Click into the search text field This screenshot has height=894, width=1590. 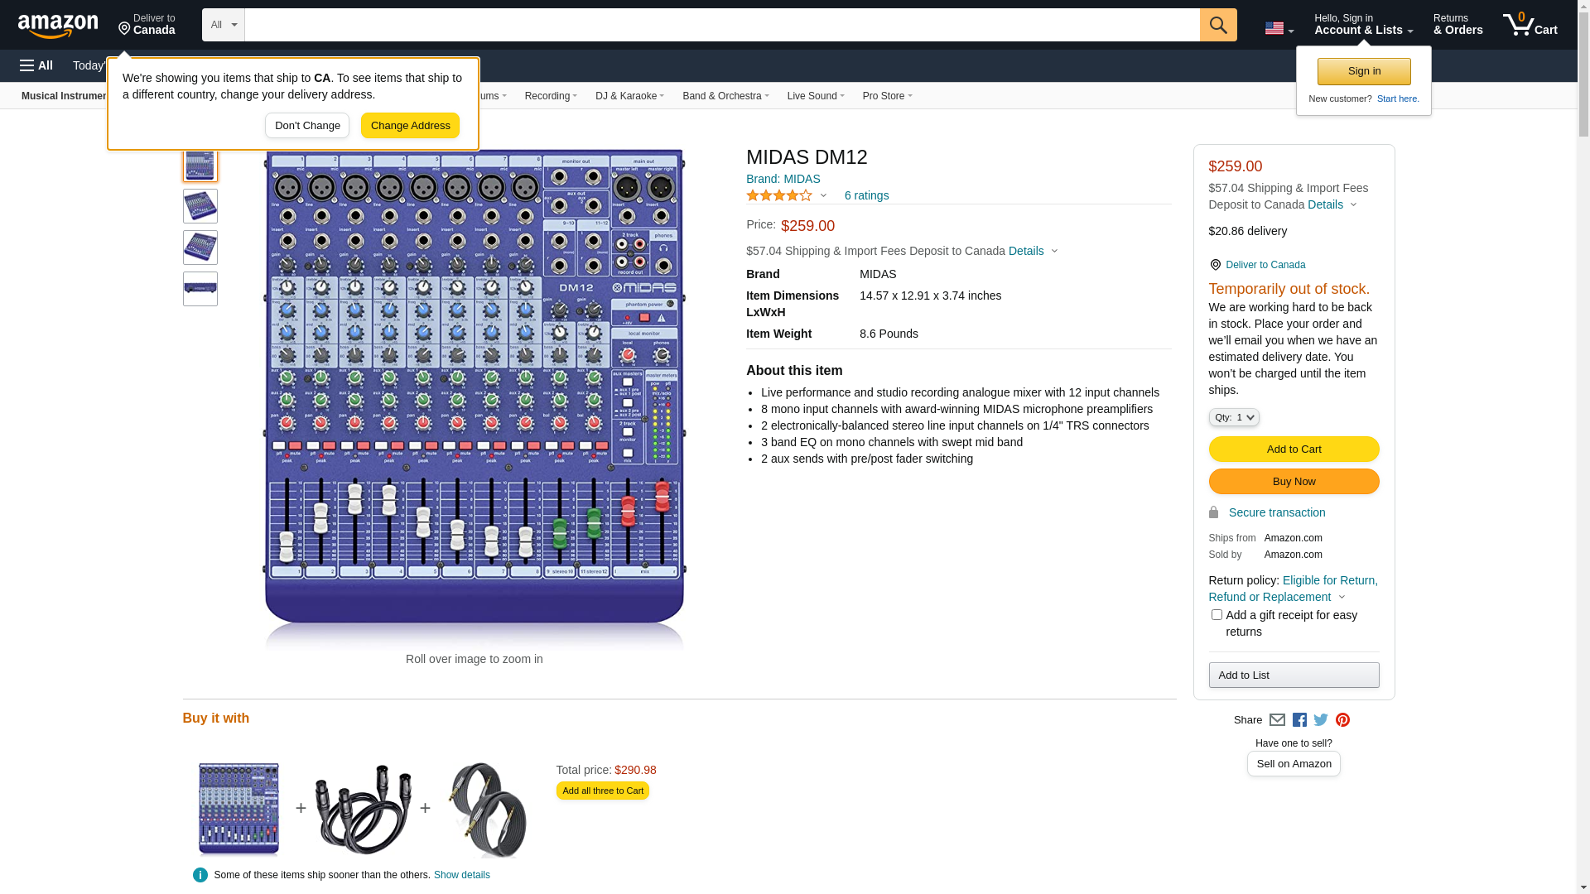720,25
